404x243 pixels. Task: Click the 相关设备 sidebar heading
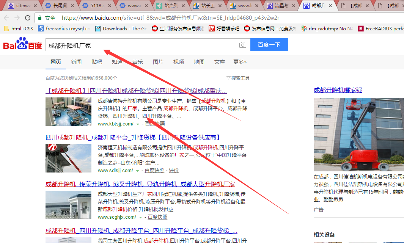point(324,235)
